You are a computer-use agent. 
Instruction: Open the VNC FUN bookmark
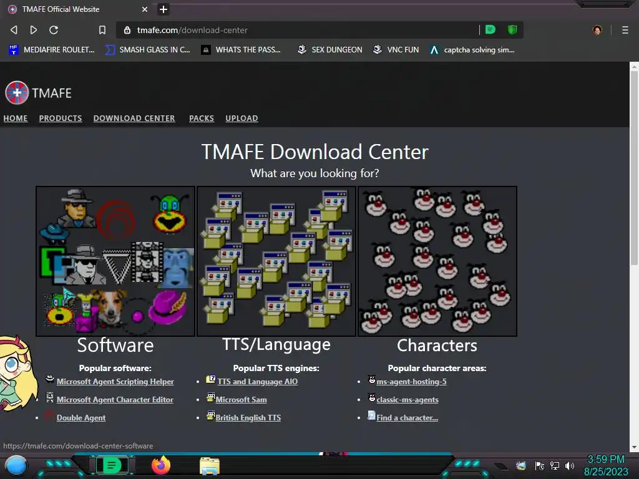(x=396, y=50)
